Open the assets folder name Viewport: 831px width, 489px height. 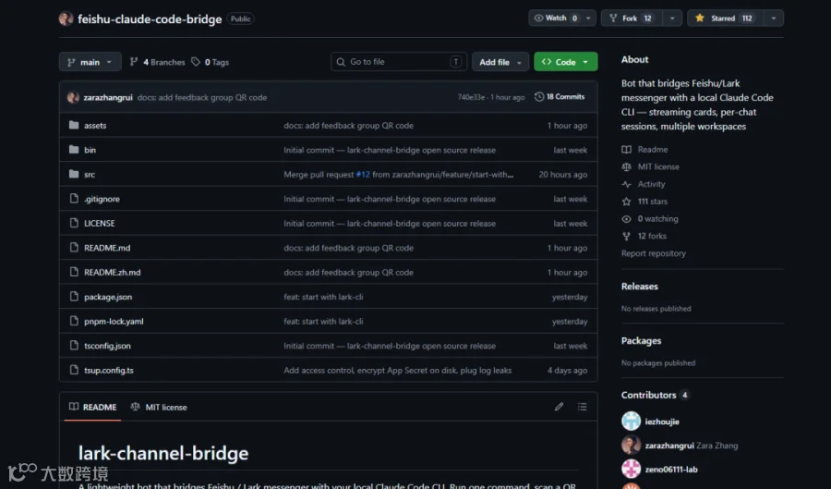tap(95, 125)
